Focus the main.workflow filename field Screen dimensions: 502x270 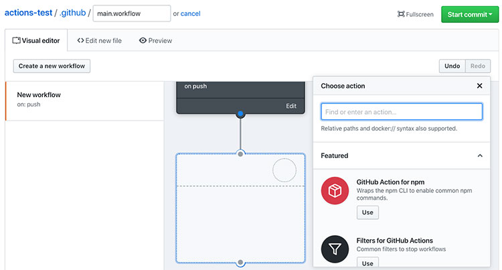click(132, 13)
